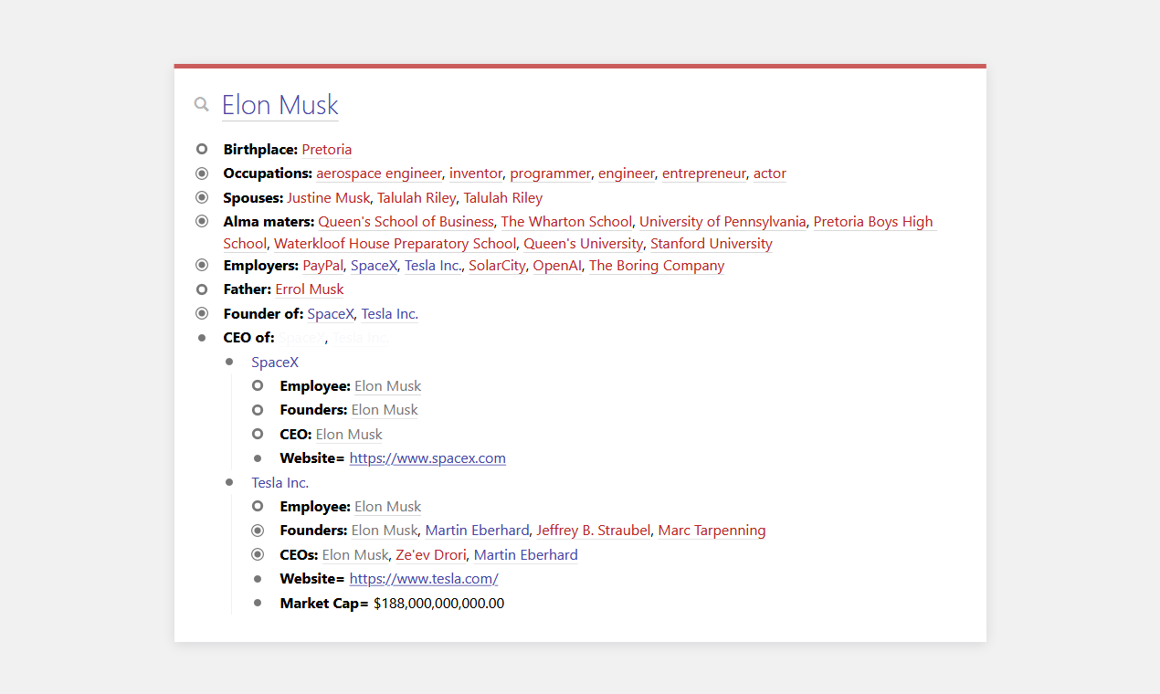This screenshot has height=694, width=1160.
Task: Collapse the CEO of bullet
Action: pyautogui.click(x=202, y=338)
